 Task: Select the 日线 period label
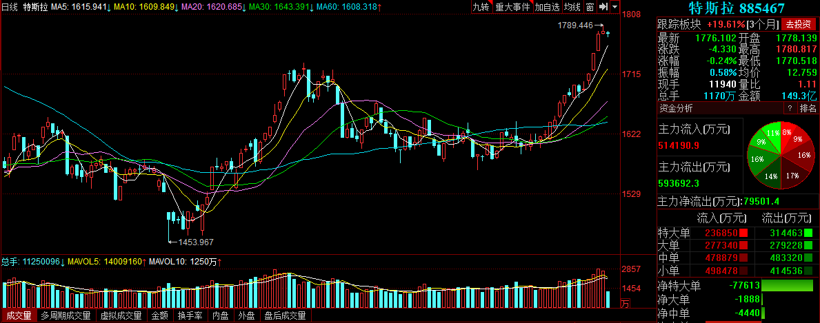coord(10,7)
